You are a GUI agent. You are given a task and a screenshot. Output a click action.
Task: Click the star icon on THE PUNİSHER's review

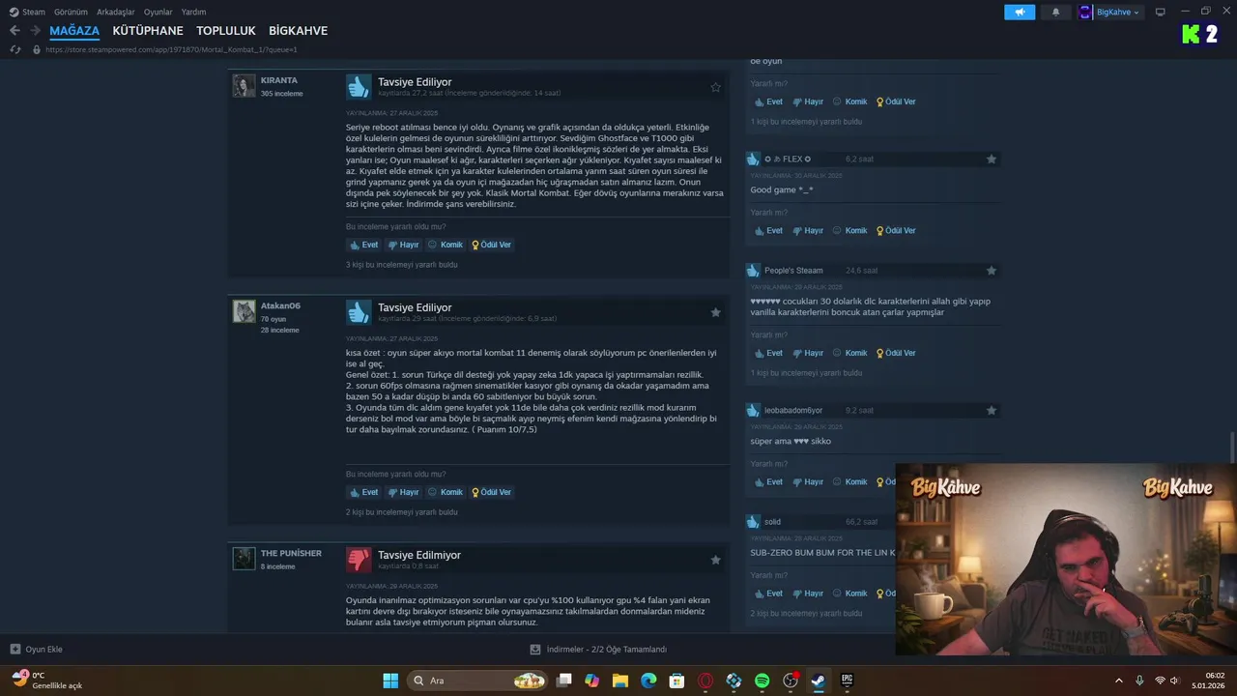(x=716, y=560)
